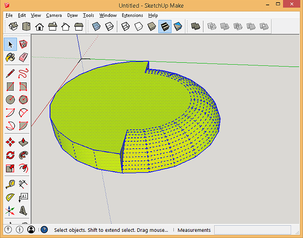Choose the Make Component tool

(23, 44)
